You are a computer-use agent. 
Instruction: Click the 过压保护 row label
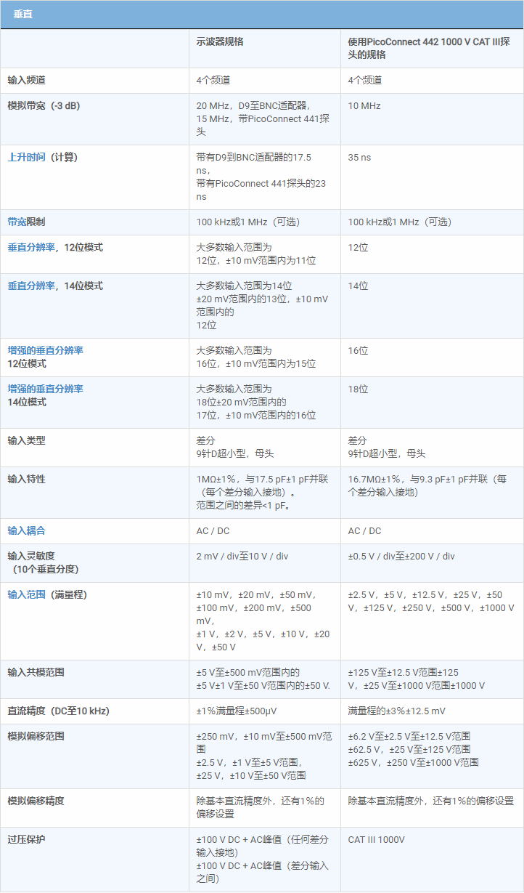26,840
